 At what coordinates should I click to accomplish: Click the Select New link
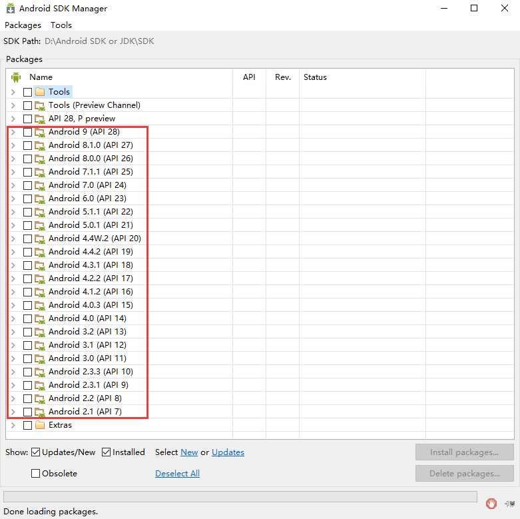[189, 452]
